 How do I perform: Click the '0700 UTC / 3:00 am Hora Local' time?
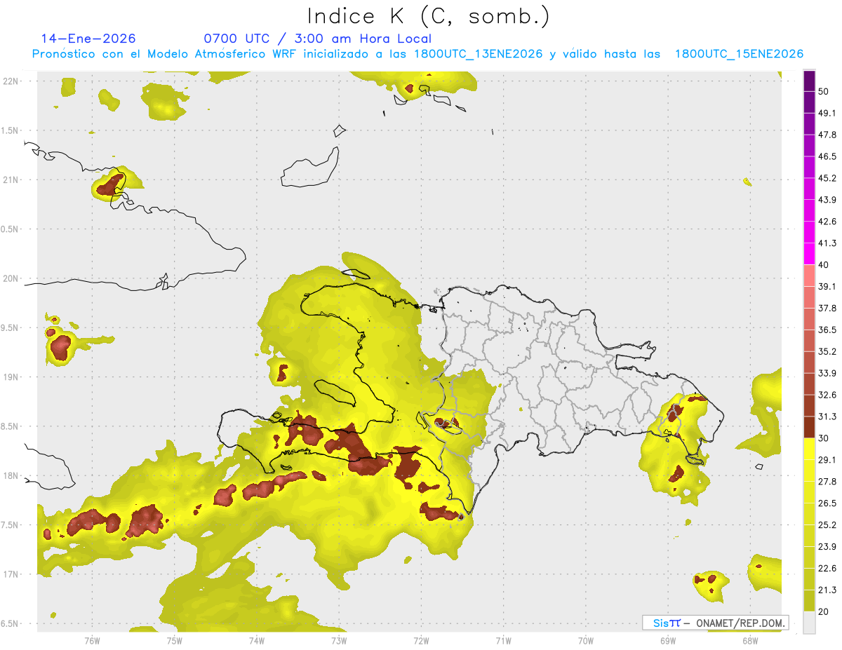click(317, 39)
